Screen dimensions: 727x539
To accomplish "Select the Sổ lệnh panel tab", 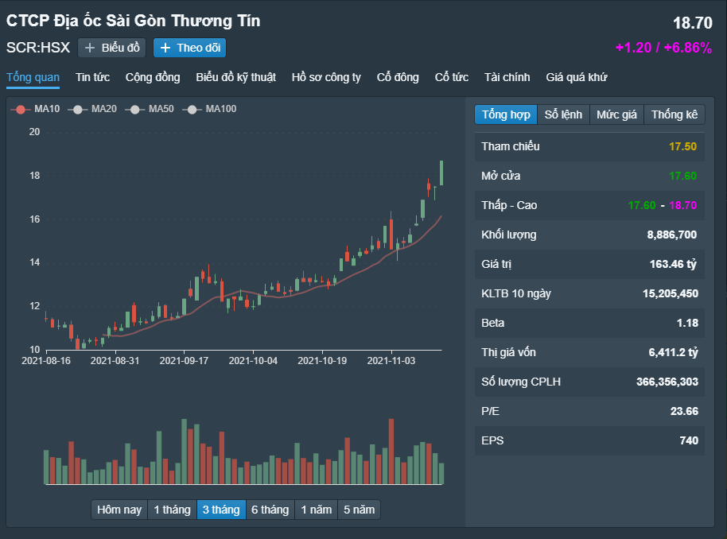I will tap(563, 114).
